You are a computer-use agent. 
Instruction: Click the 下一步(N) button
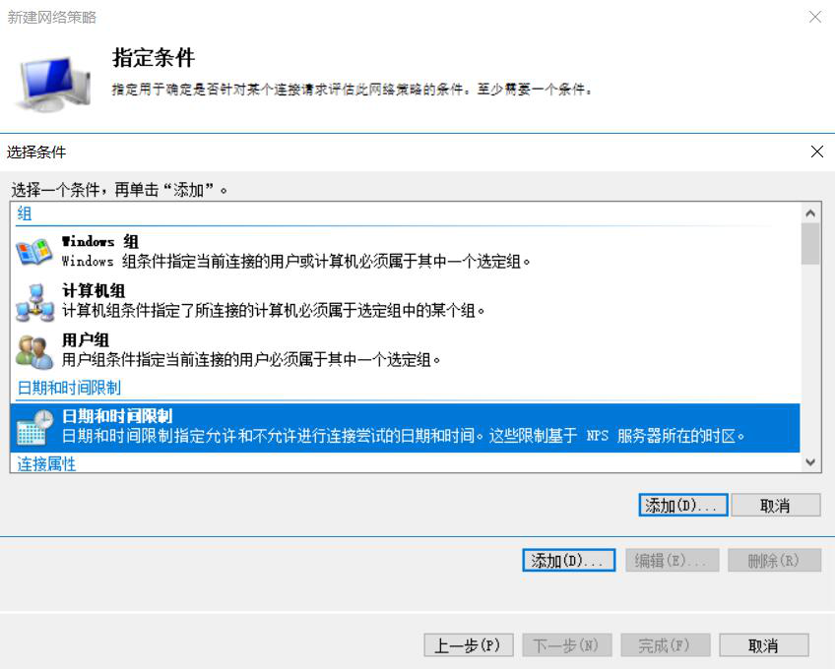[x=567, y=645]
